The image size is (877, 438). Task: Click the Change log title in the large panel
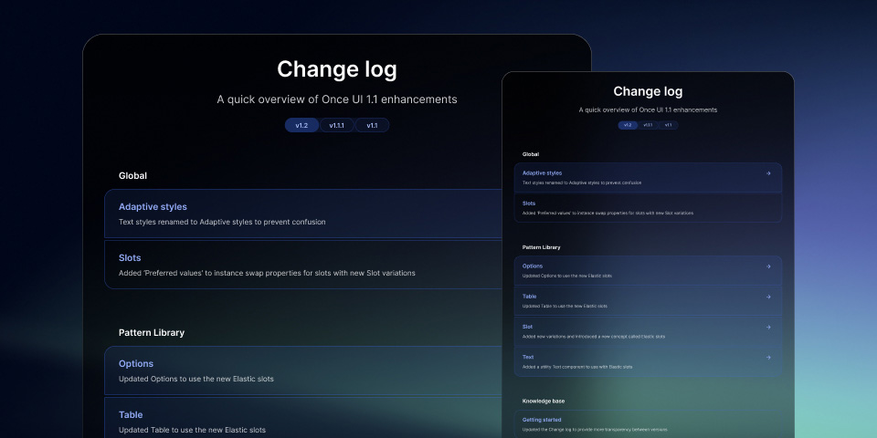[337, 70]
